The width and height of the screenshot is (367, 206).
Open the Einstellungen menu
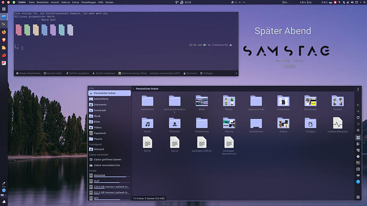[x=88, y=2]
